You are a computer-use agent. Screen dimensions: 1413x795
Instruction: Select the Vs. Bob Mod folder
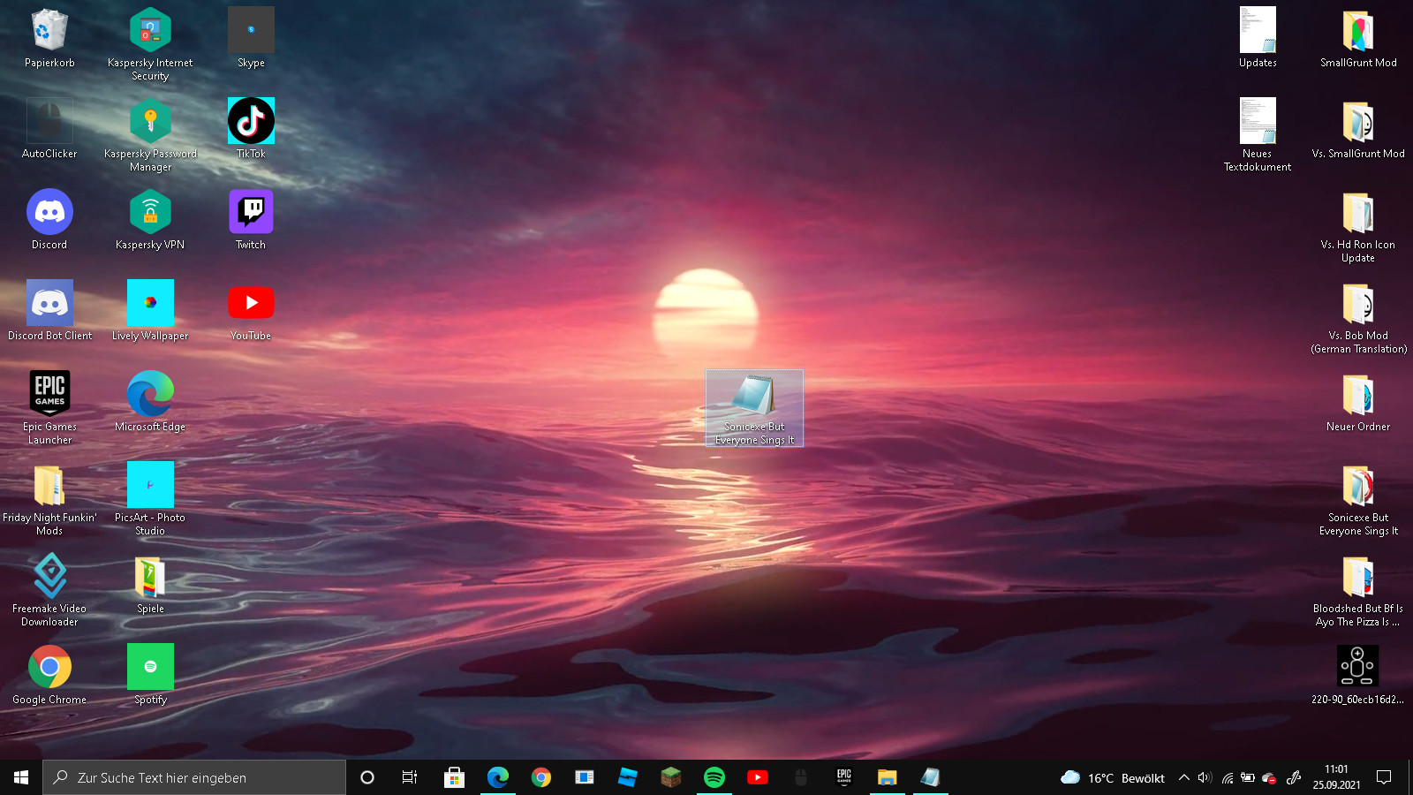coord(1358,306)
